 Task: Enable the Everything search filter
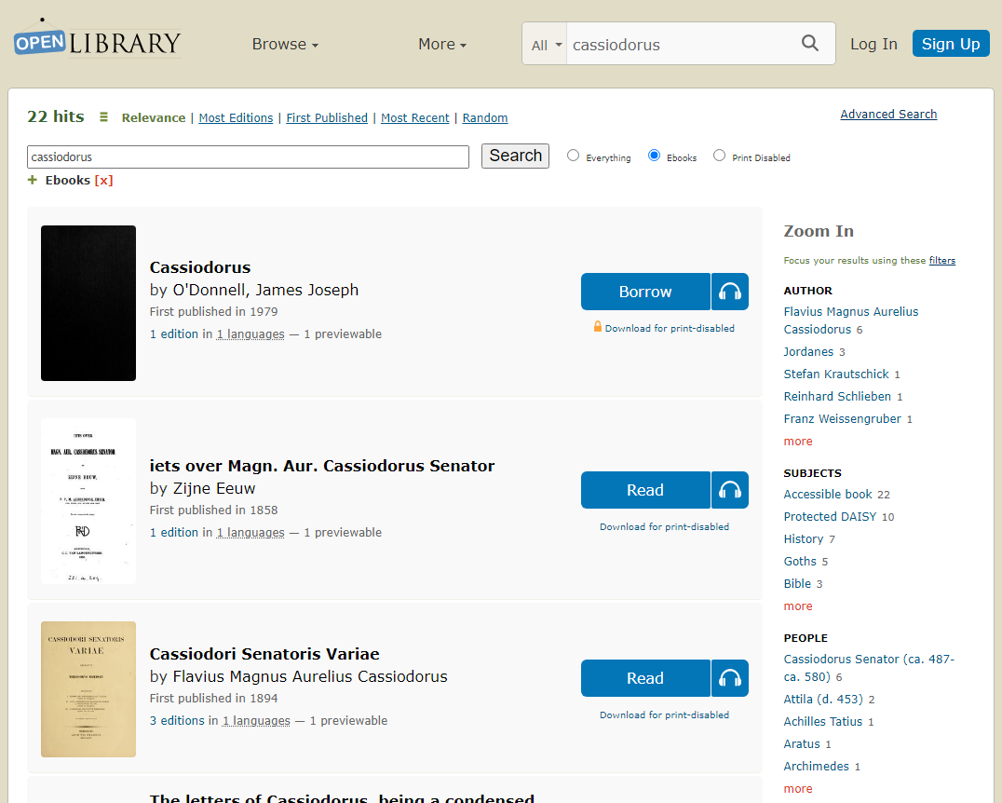(x=573, y=156)
